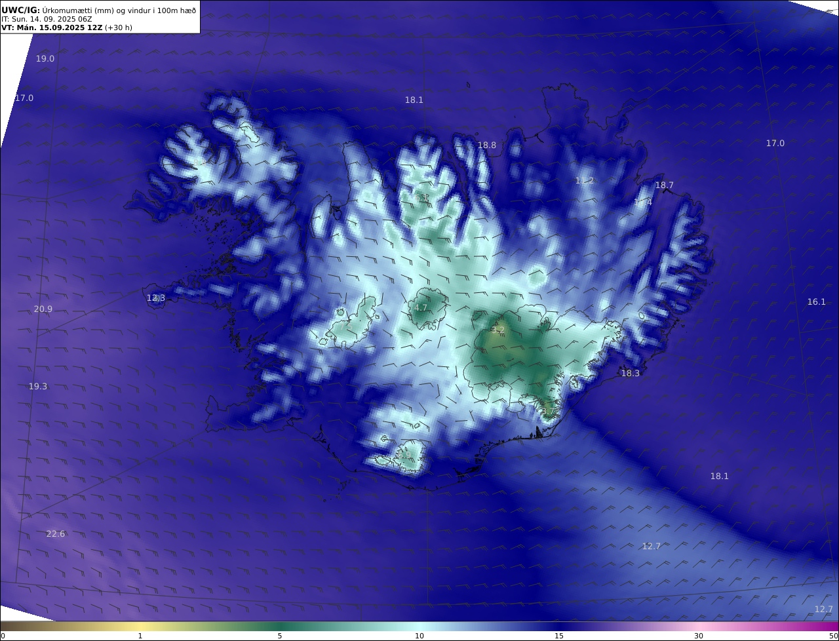Image resolution: width=839 pixels, height=641 pixels.
Task: Click the 20.9 value label in the west
Action: coord(43,309)
